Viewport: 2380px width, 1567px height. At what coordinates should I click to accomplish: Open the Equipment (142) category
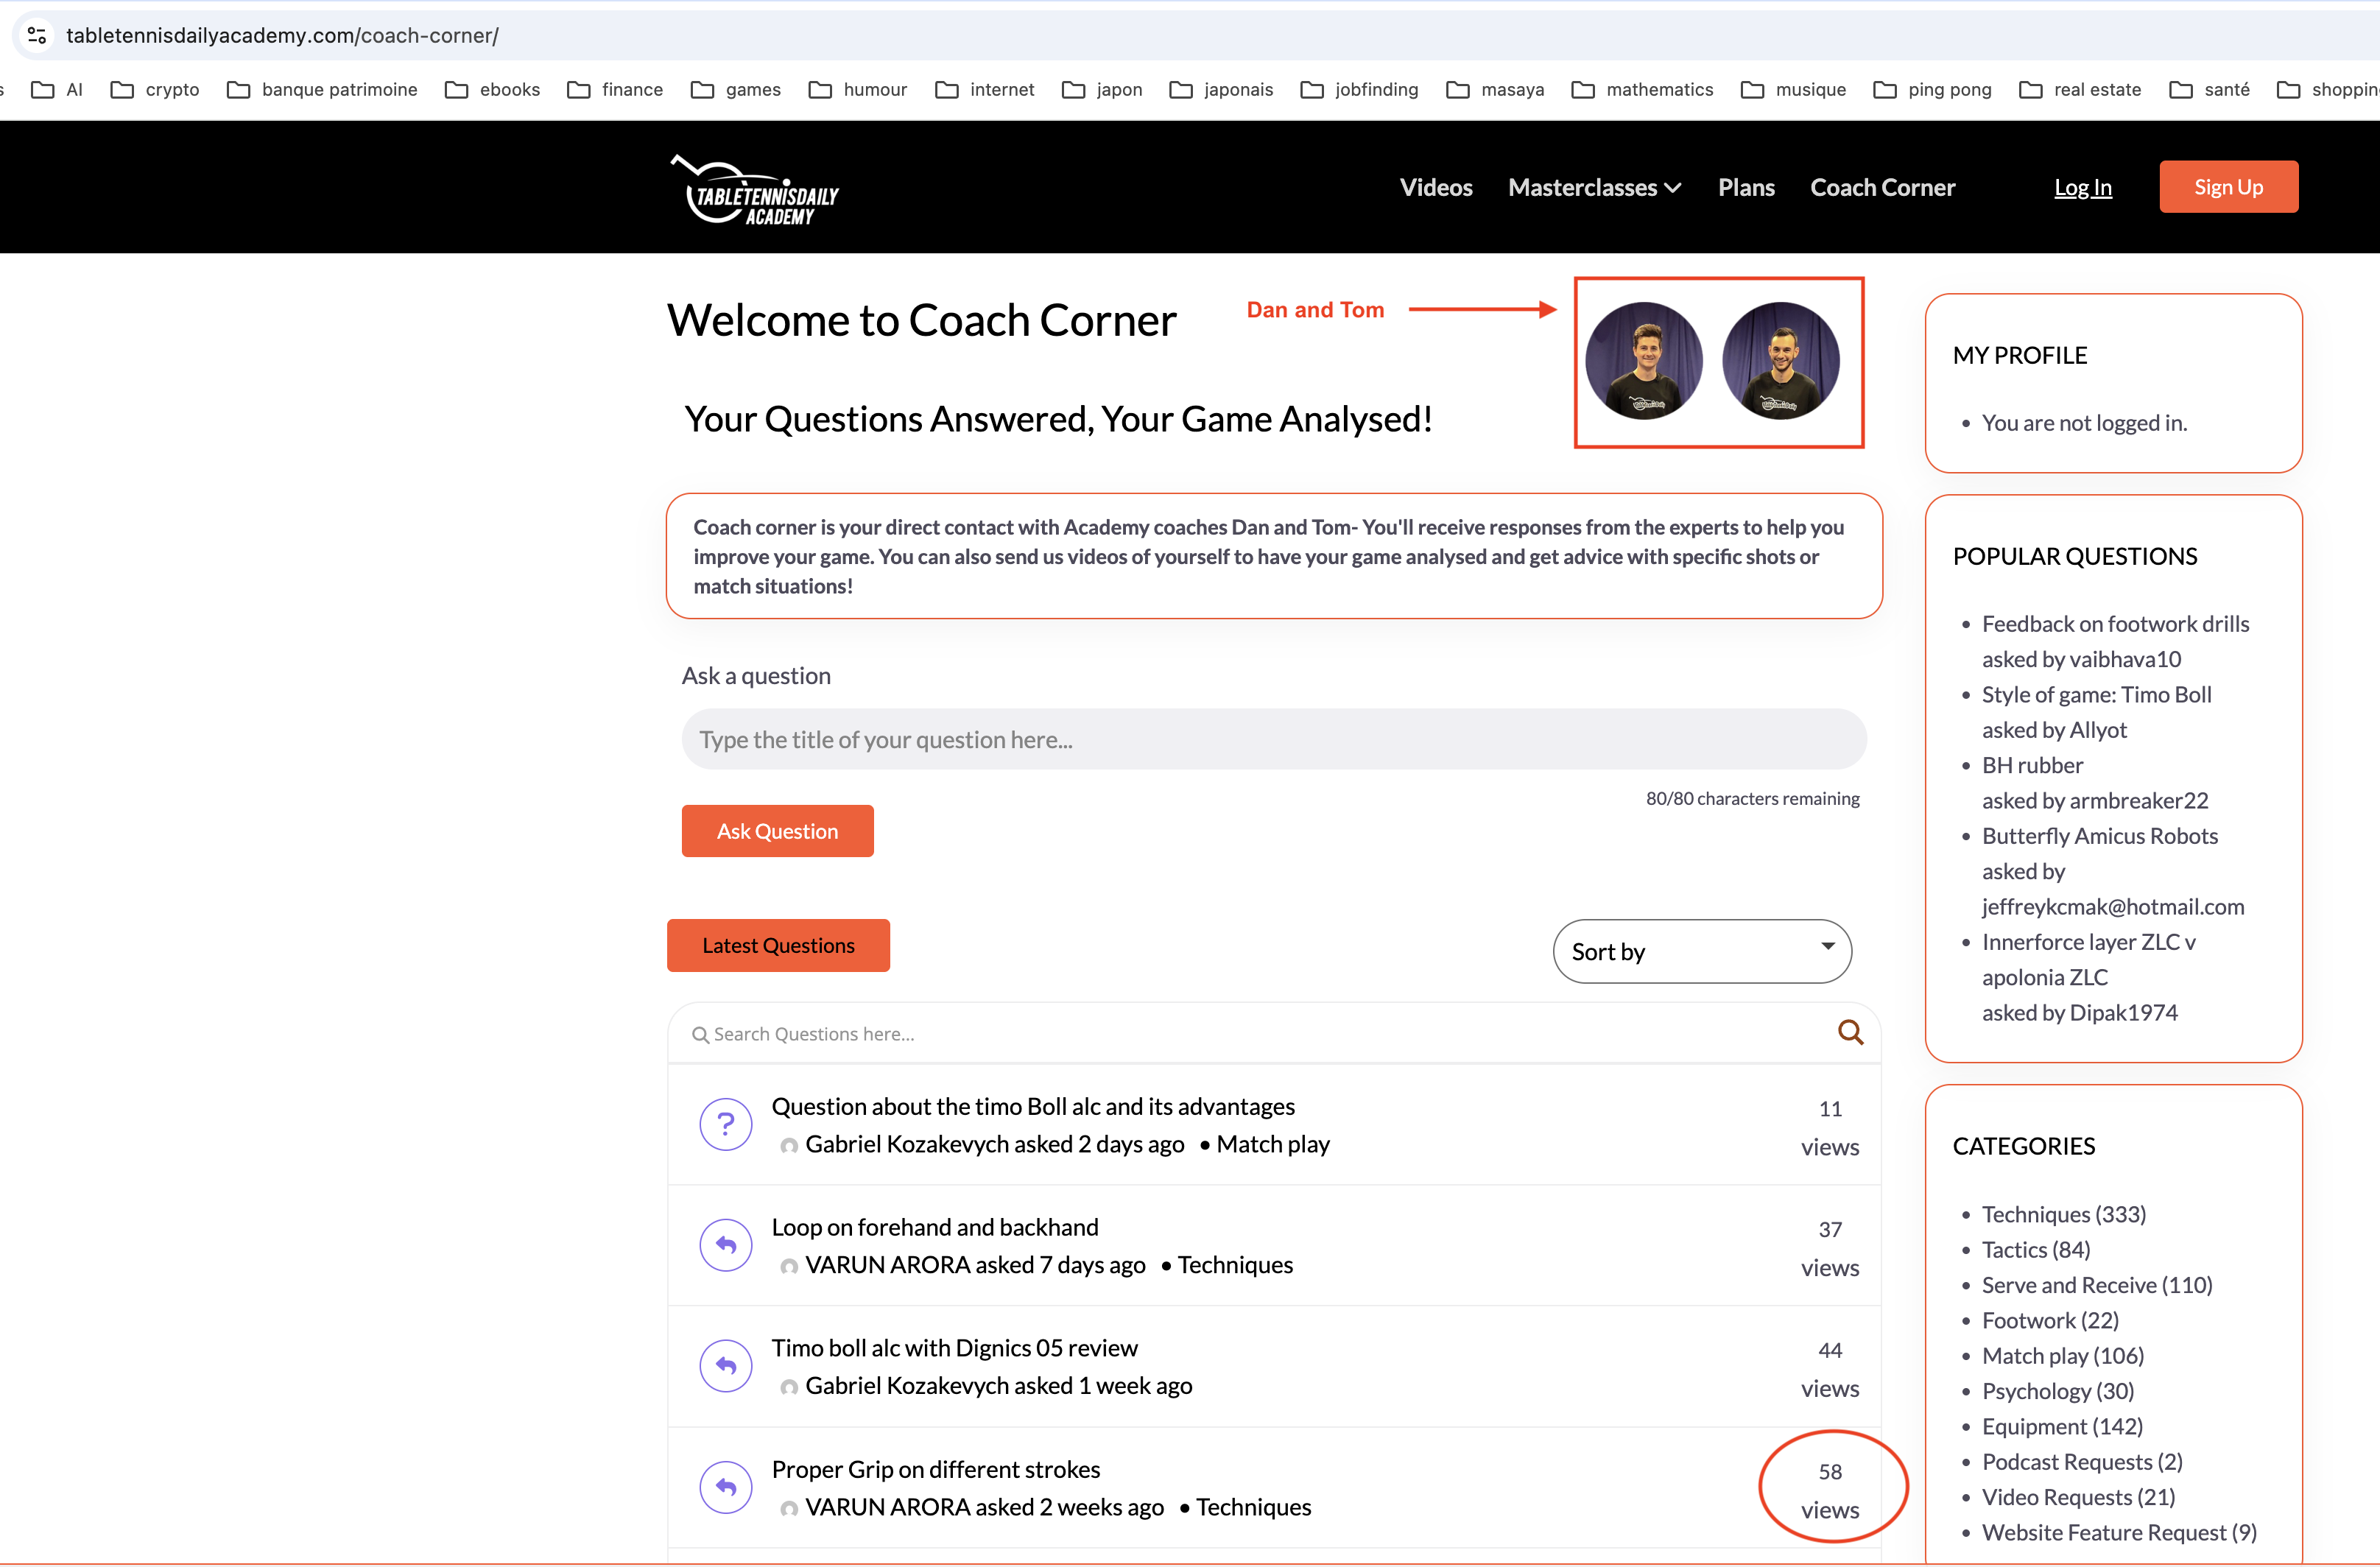(x=2062, y=1426)
